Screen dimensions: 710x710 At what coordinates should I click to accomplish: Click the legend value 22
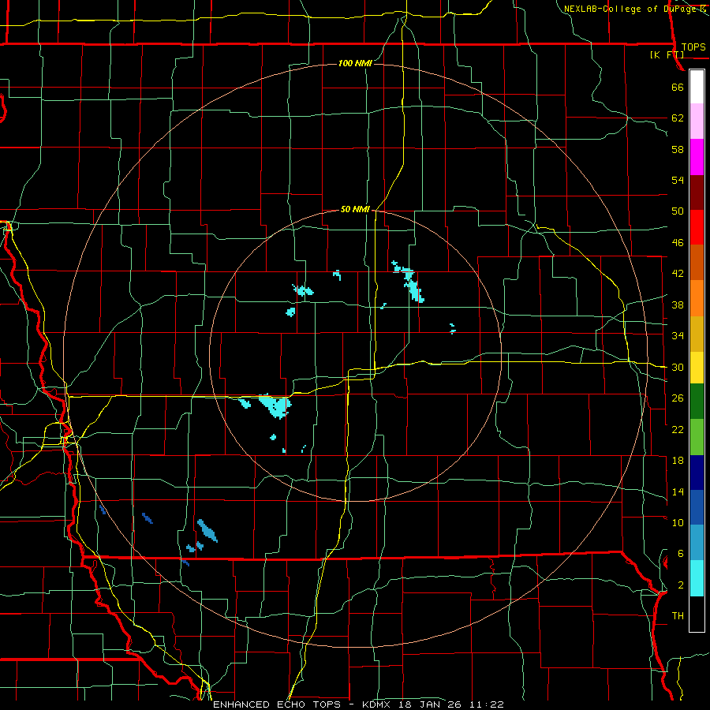678,430
